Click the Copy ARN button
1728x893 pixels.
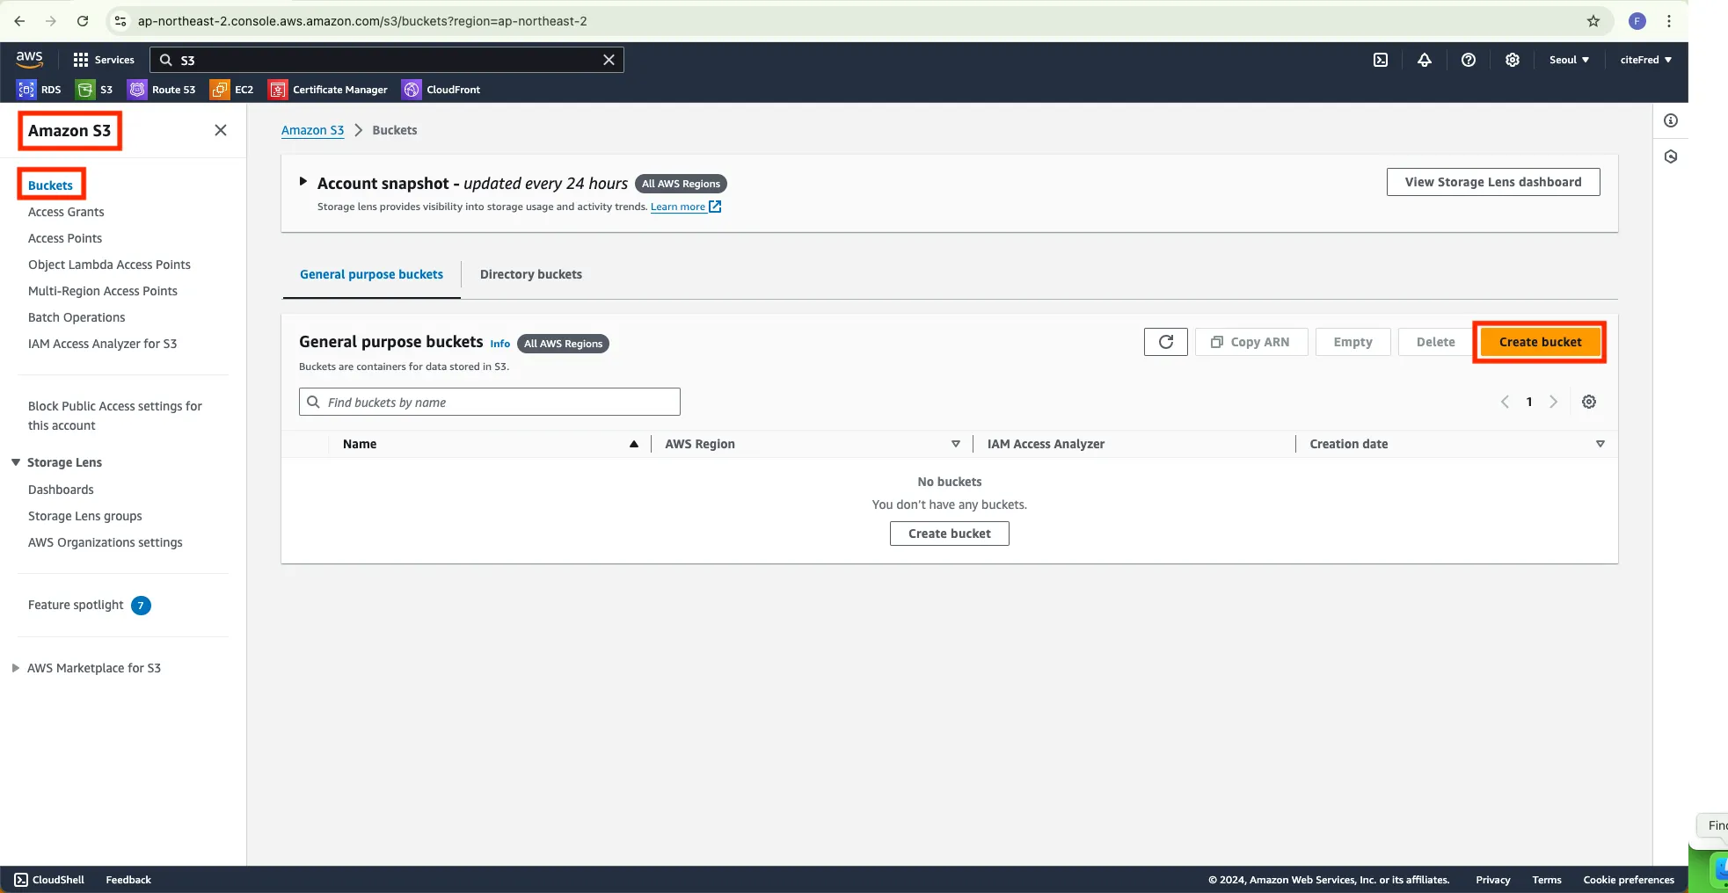coord(1251,342)
